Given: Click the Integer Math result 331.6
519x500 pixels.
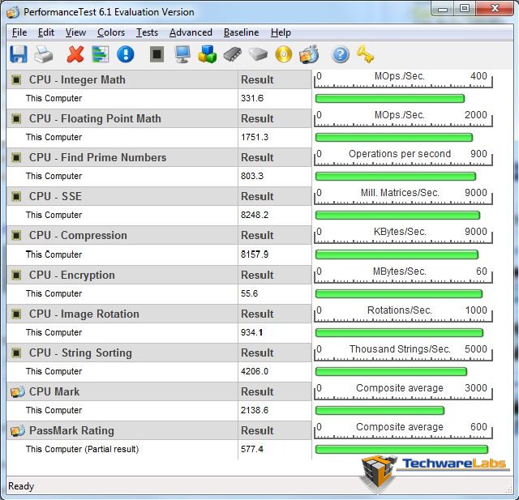Looking at the screenshot, I should (x=252, y=98).
